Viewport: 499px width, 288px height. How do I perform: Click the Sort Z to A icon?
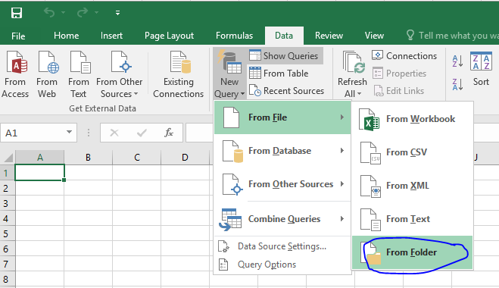[457, 84]
